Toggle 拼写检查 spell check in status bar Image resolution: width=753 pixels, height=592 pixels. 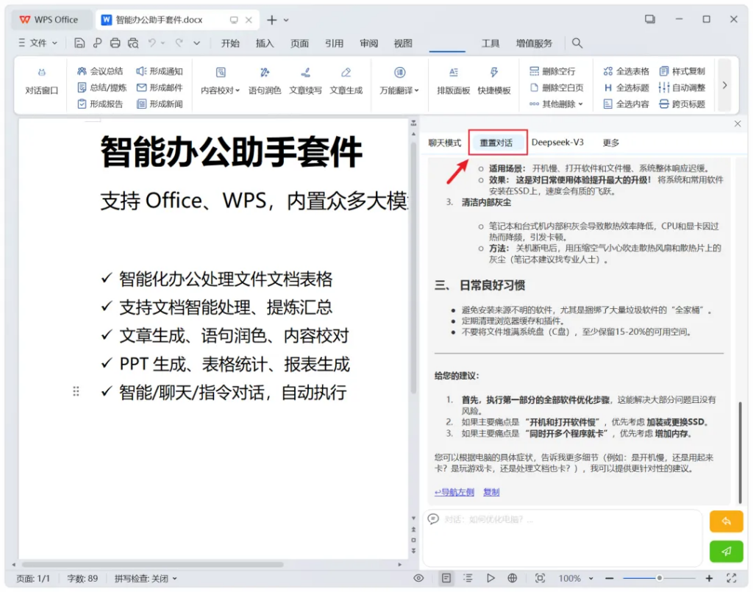(146, 579)
